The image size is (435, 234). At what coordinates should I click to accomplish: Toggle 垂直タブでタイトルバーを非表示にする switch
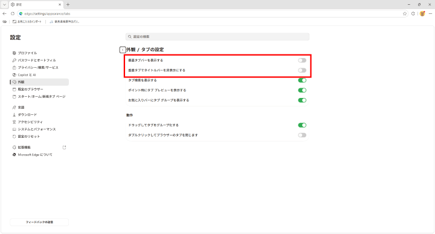point(302,70)
